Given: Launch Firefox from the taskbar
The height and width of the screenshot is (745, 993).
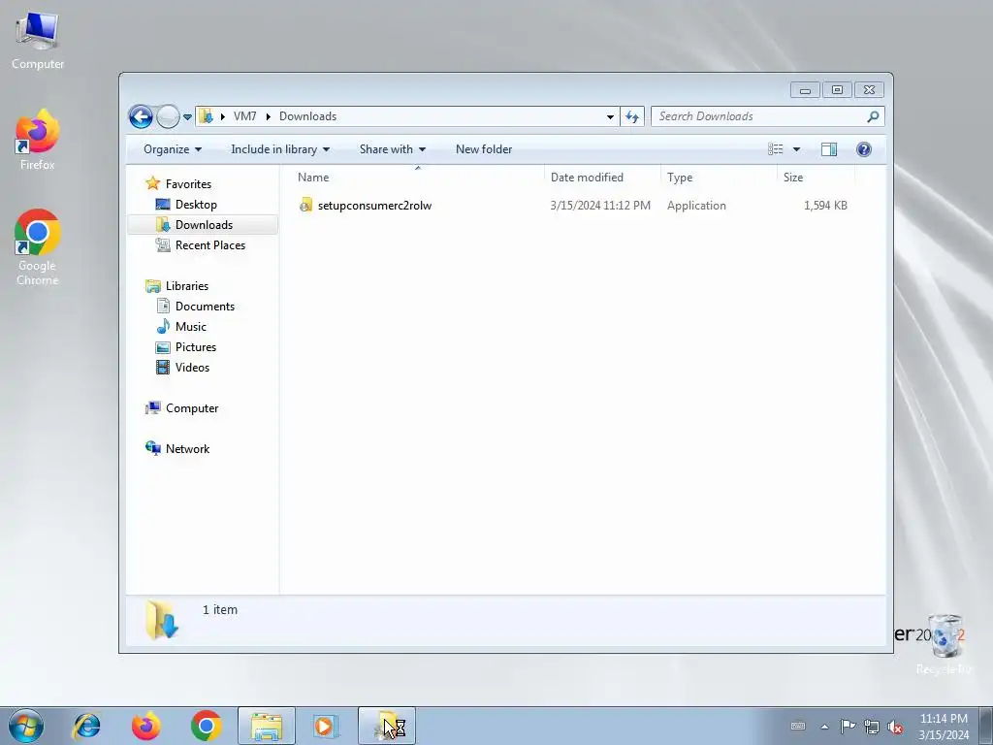Looking at the screenshot, I should 146,726.
